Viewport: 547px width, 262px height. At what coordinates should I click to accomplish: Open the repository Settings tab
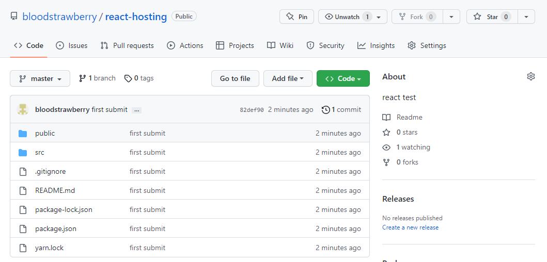(x=427, y=45)
